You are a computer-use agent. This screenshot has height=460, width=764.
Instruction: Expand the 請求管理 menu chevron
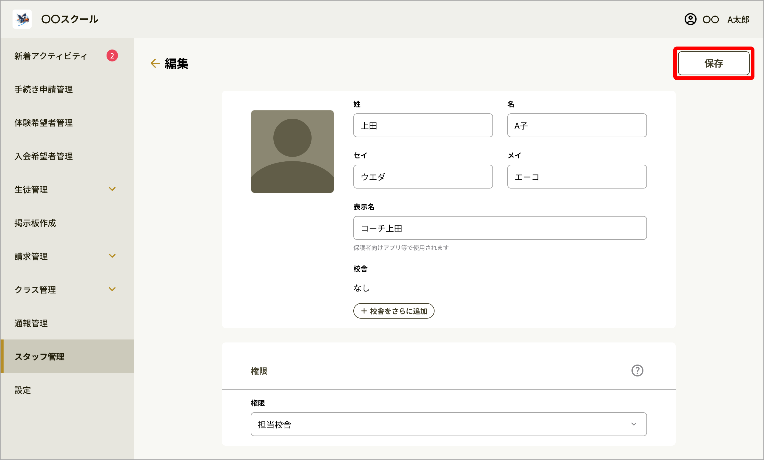[112, 256]
